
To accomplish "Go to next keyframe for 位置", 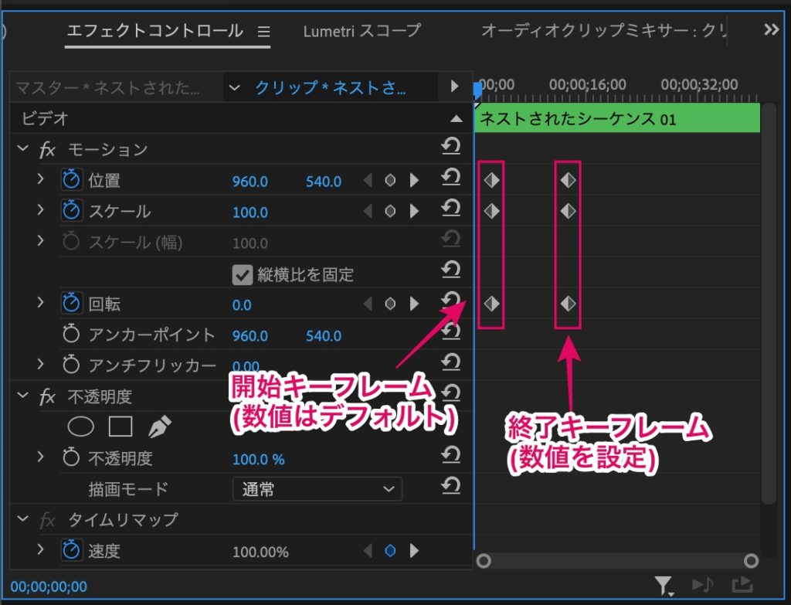I will point(414,180).
